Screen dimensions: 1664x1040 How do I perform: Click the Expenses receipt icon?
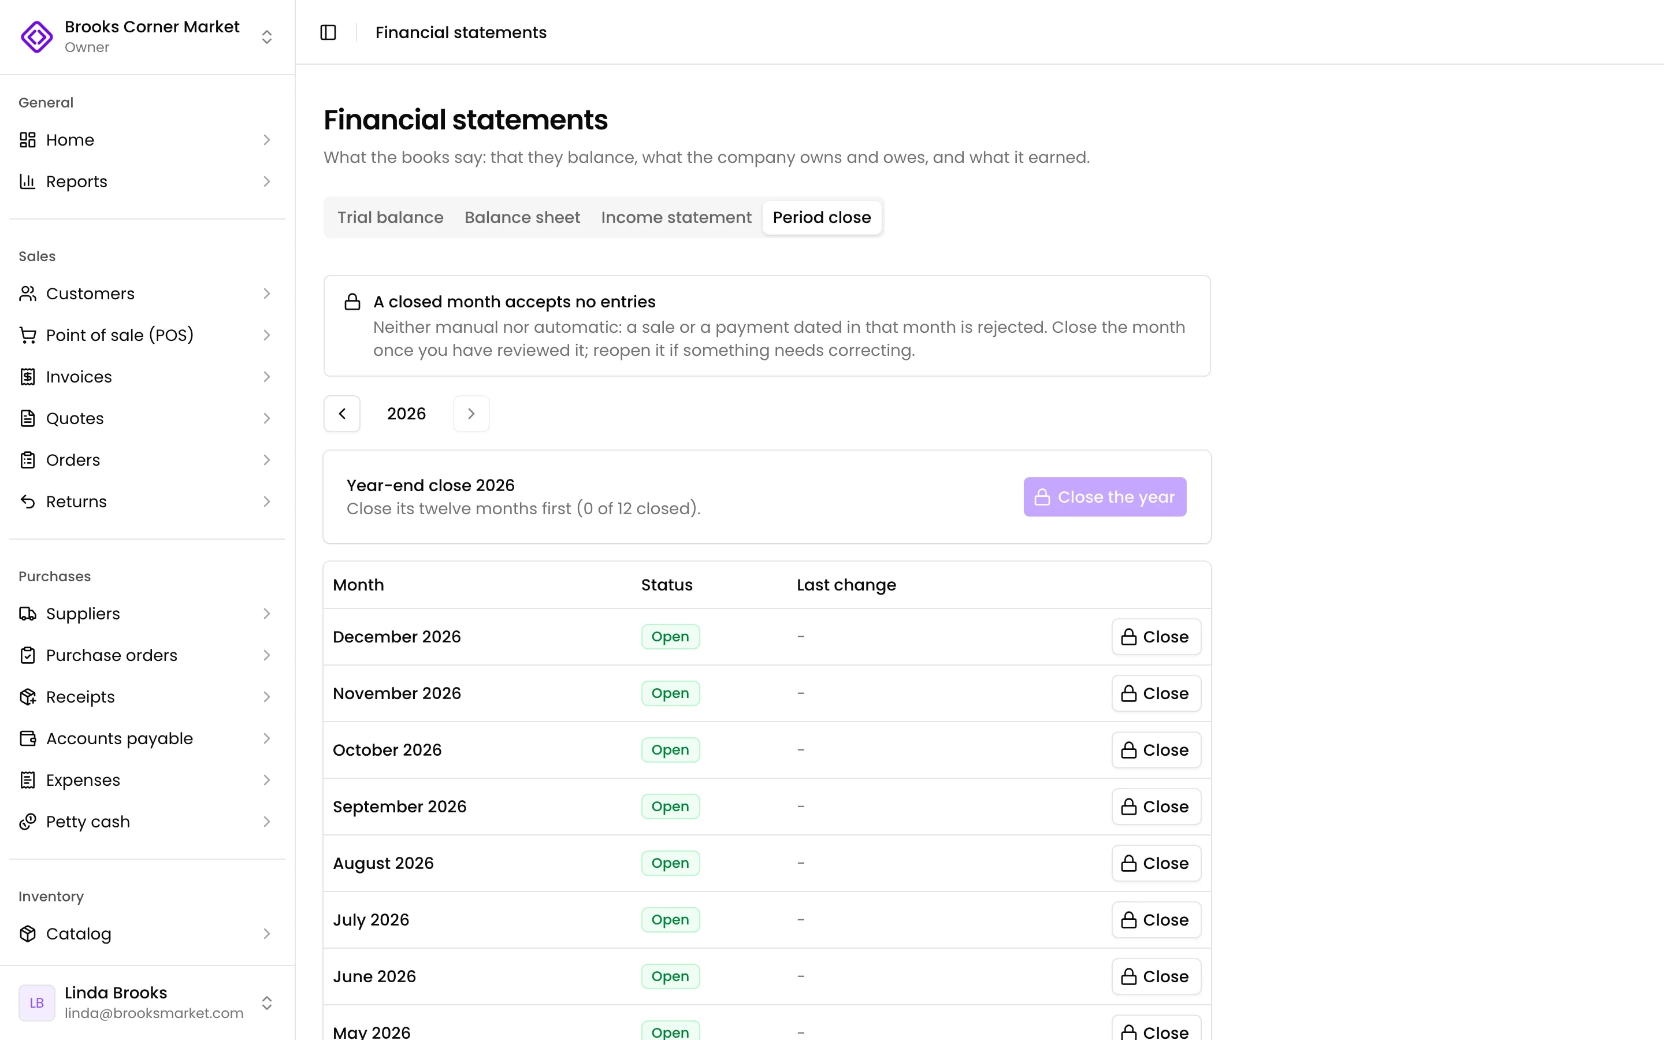coord(28,780)
